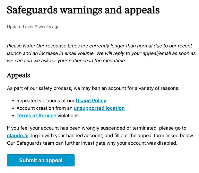Click the Safeguards warnings and appeals title

(83, 10)
